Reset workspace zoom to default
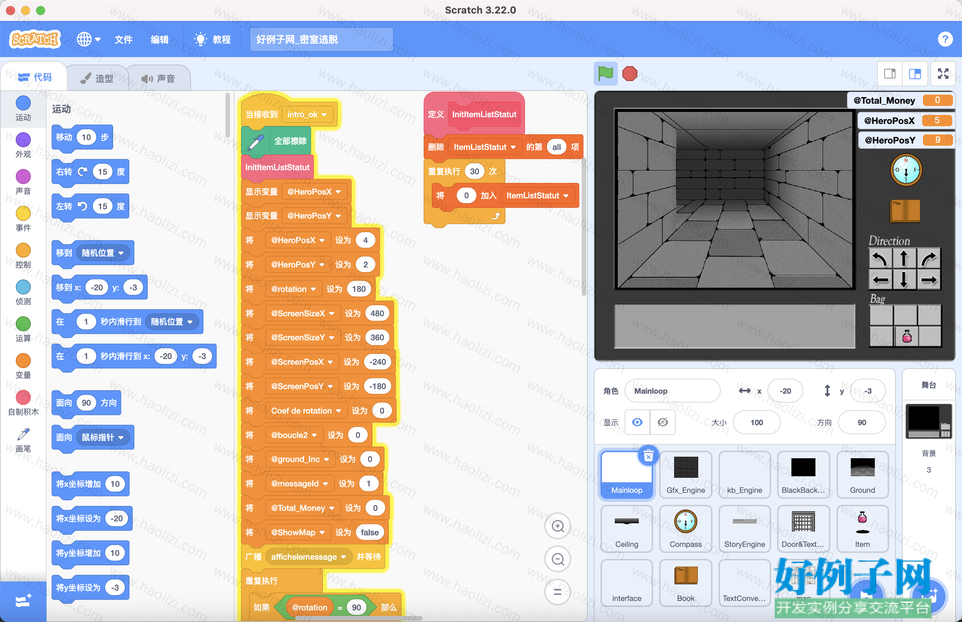The height and width of the screenshot is (622, 962). tap(558, 592)
